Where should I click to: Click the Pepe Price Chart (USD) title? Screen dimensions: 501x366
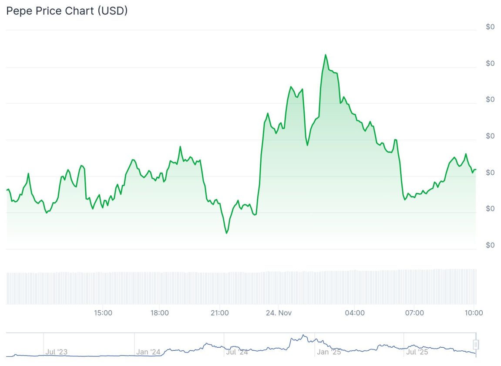coord(67,11)
